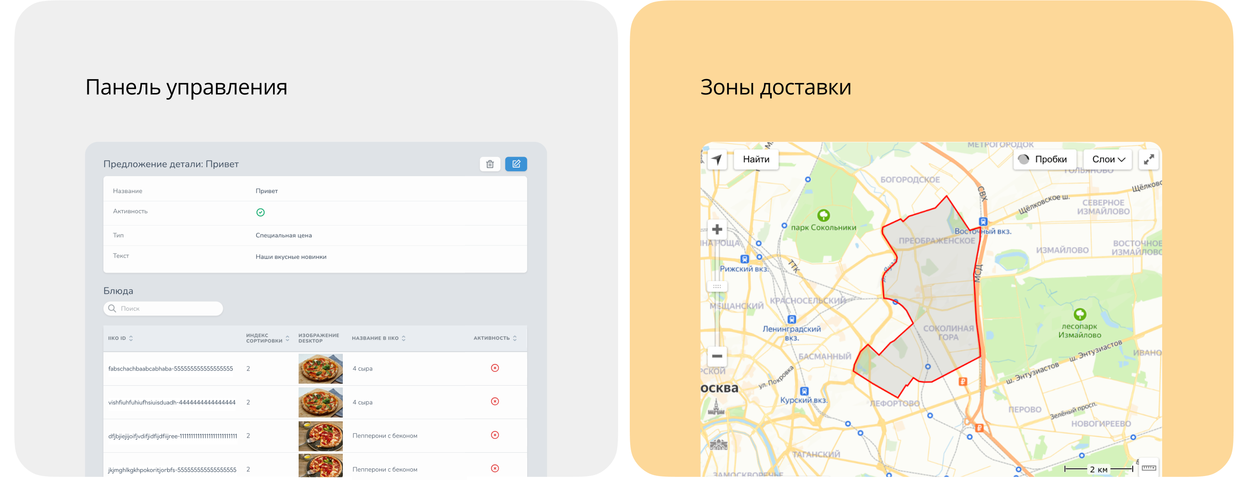Toggle activity status for fabschachbaabcabhaba row
This screenshot has height=480, width=1247.
coord(495,368)
